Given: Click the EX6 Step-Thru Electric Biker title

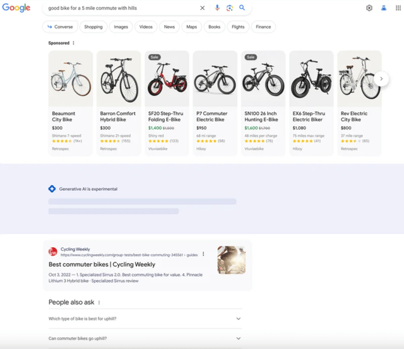Looking at the screenshot, I should [x=309, y=116].
